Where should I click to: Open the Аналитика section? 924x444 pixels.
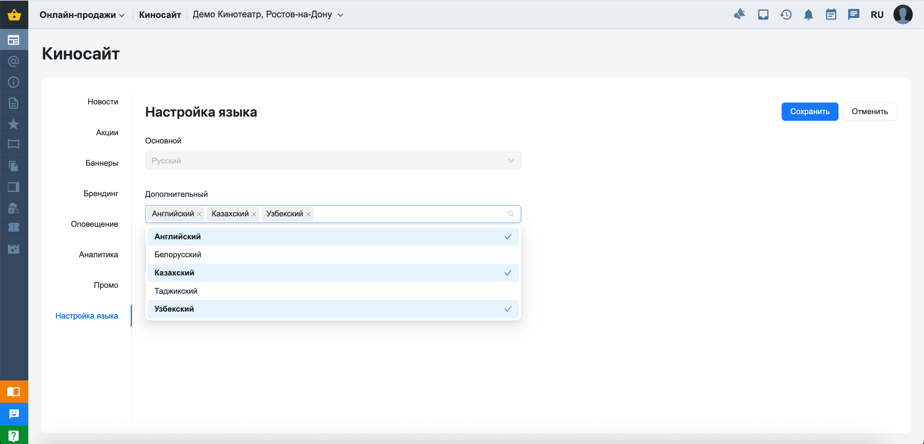point(98,254)
